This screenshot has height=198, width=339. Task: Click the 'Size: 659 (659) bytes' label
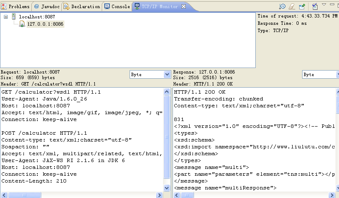tap(27, 77)
